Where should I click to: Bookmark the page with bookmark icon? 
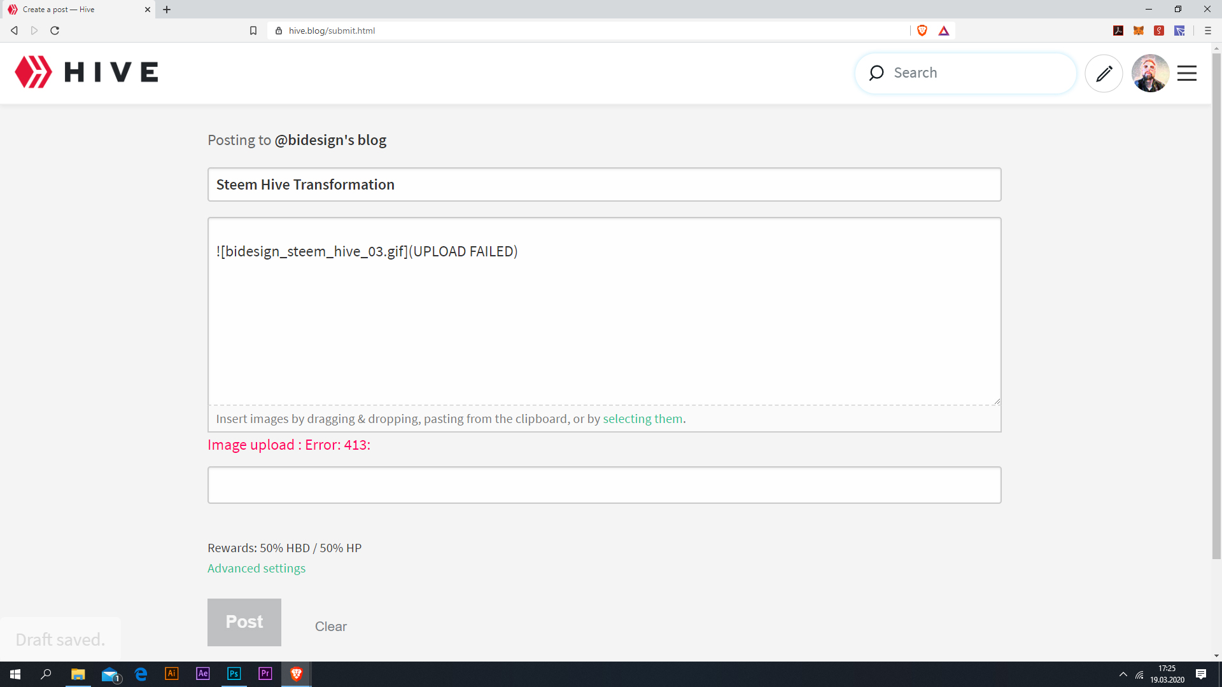point(253,31)
